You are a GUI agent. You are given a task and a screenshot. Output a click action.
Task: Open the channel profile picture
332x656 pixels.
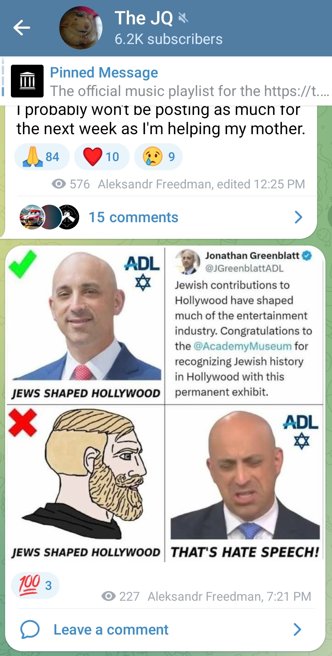(81, 28)
